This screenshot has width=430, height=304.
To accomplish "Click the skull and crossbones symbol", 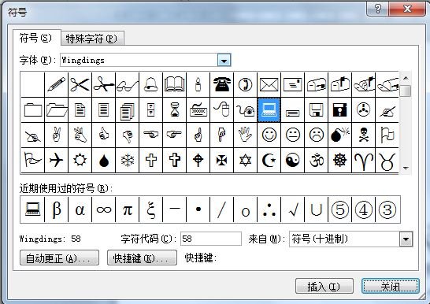I will pos(363,135).
